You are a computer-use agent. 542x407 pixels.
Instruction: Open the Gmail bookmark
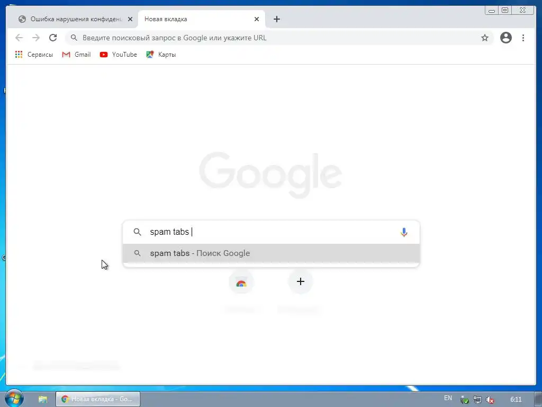pyautogui.click(x=76, y=55)
